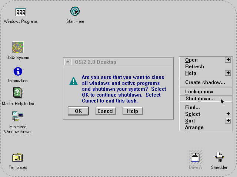
Task: Select the Drive A diskette icon
Action: pyautogui.click(x=196, y=157)
